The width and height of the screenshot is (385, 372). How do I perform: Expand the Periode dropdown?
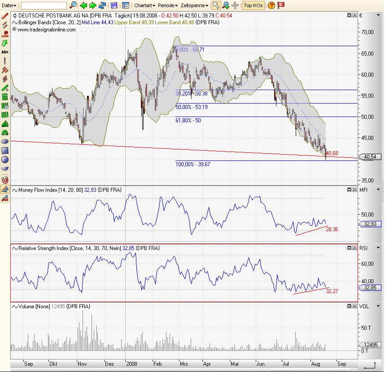pyautogui.click(x=168, y=5)
